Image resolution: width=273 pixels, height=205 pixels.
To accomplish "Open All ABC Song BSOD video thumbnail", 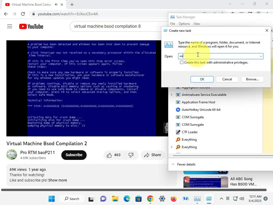I will (x=206, y=182).
